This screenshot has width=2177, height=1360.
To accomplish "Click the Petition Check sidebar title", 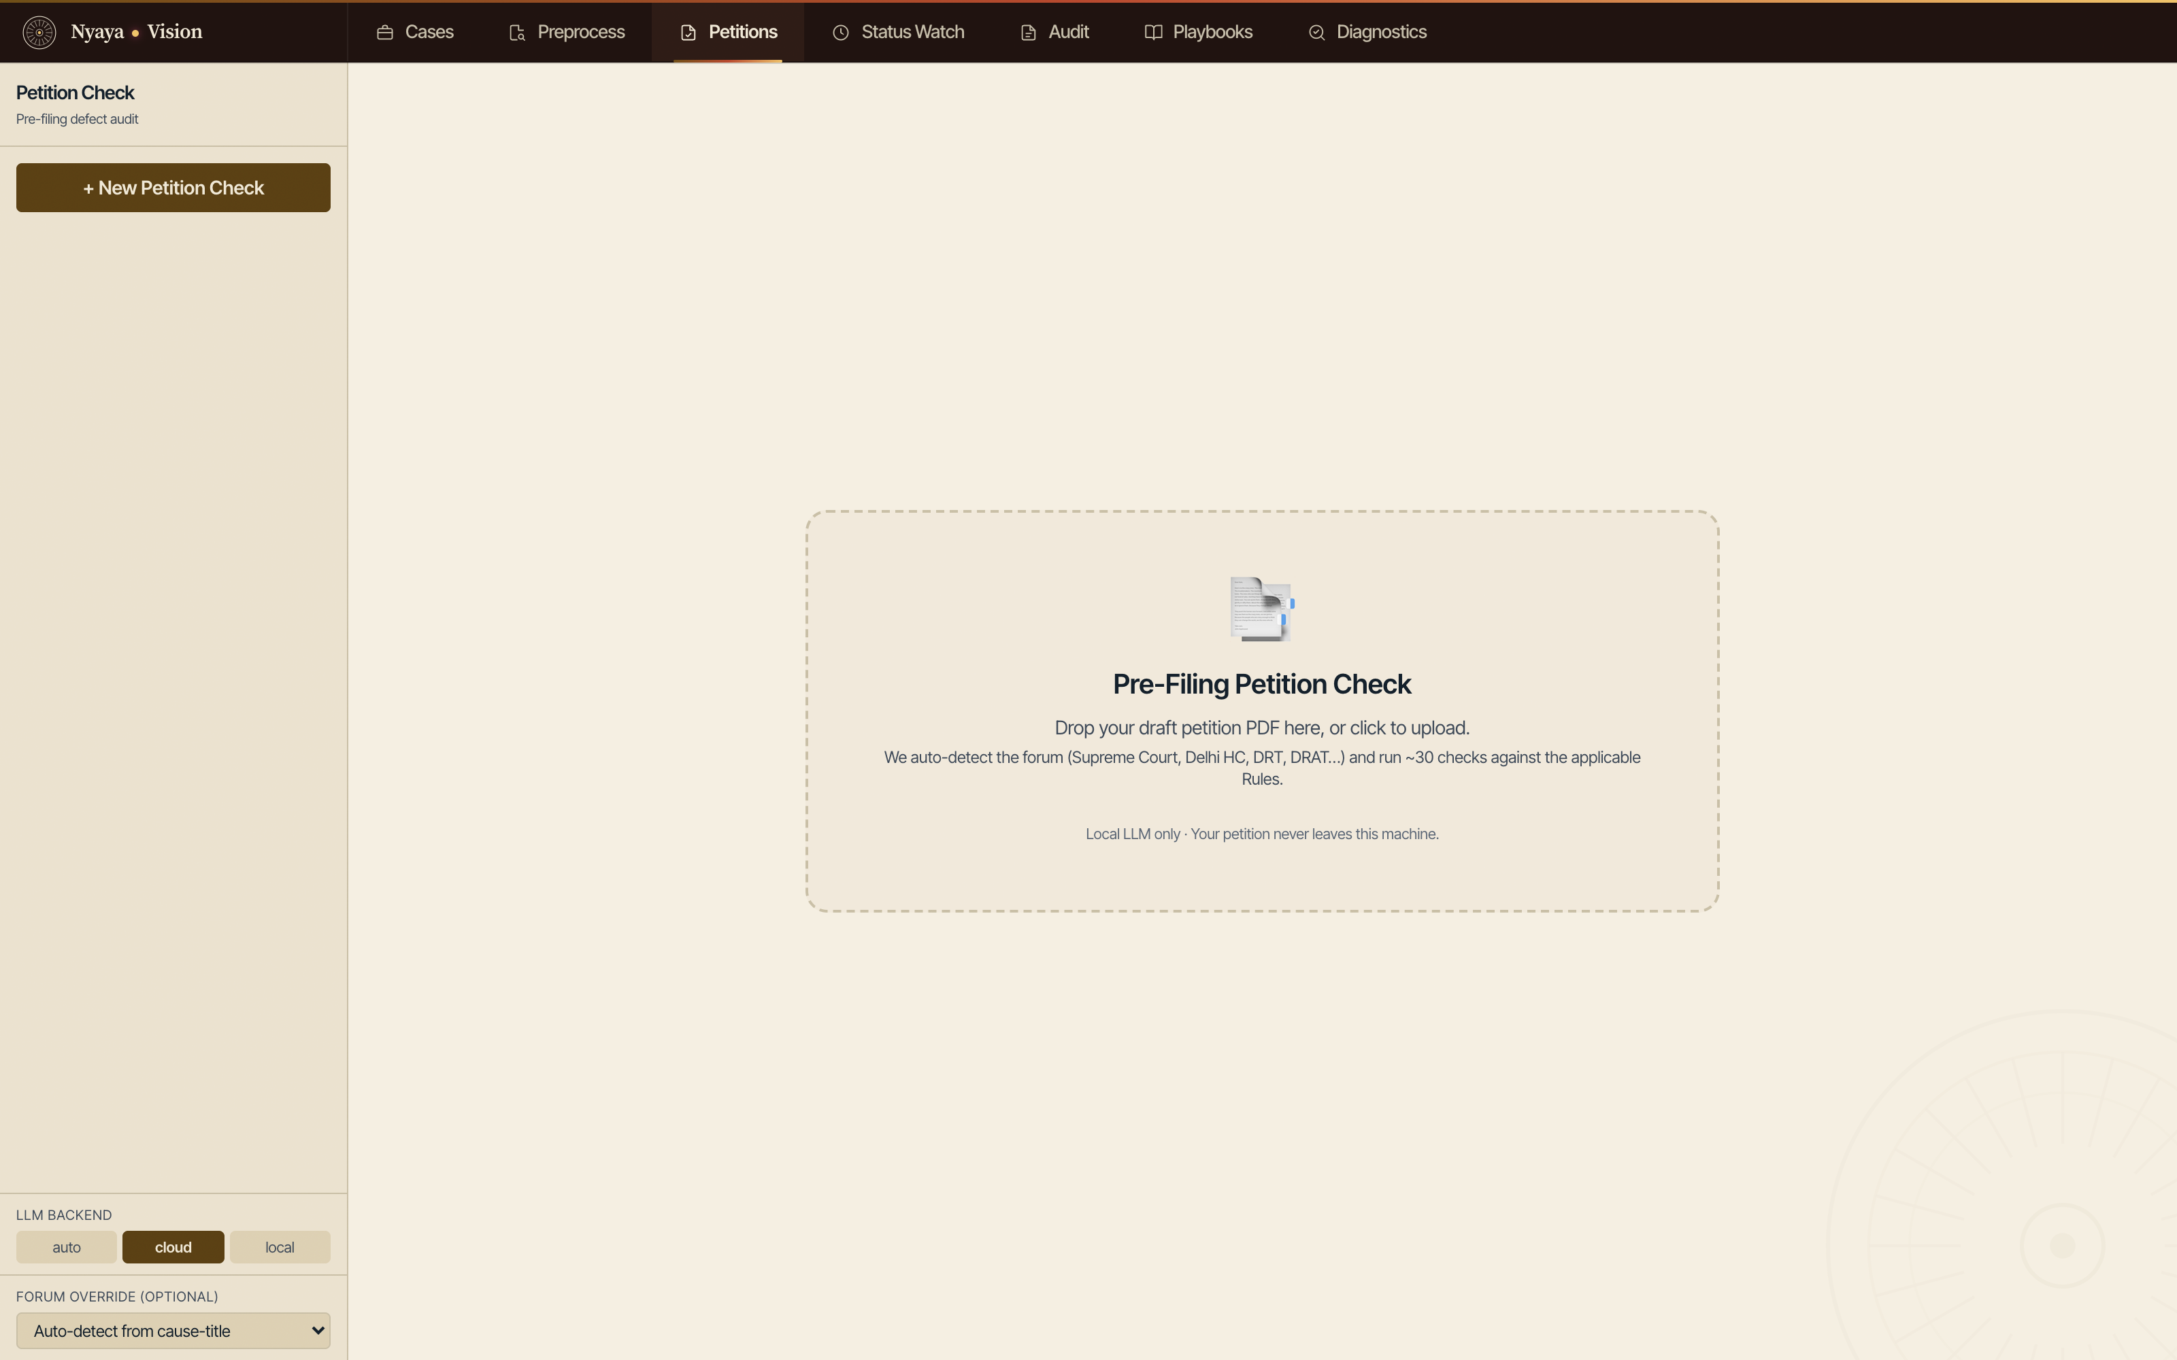I will (x=76, y=92).
